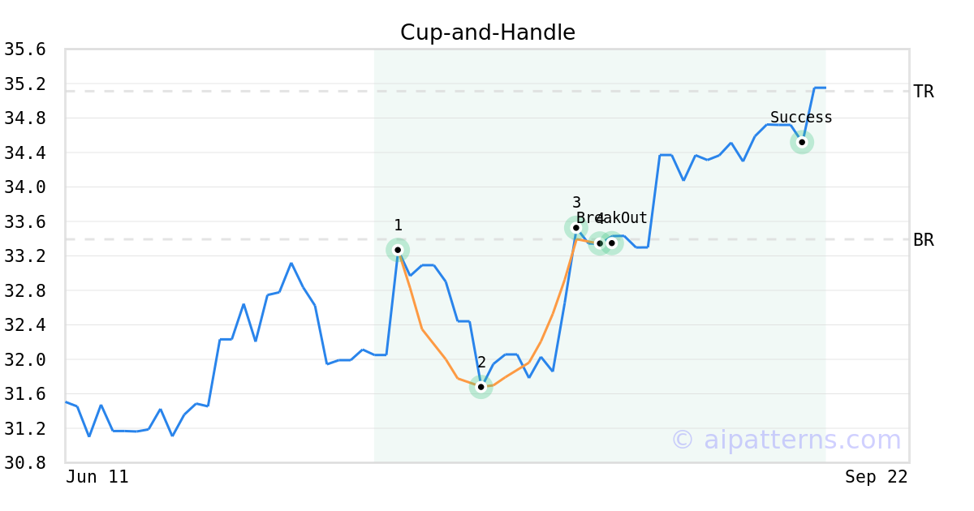Screen dimensions: 974x511
Task: Click the BreakOut point marker
Action: click(x=612, y=243)
